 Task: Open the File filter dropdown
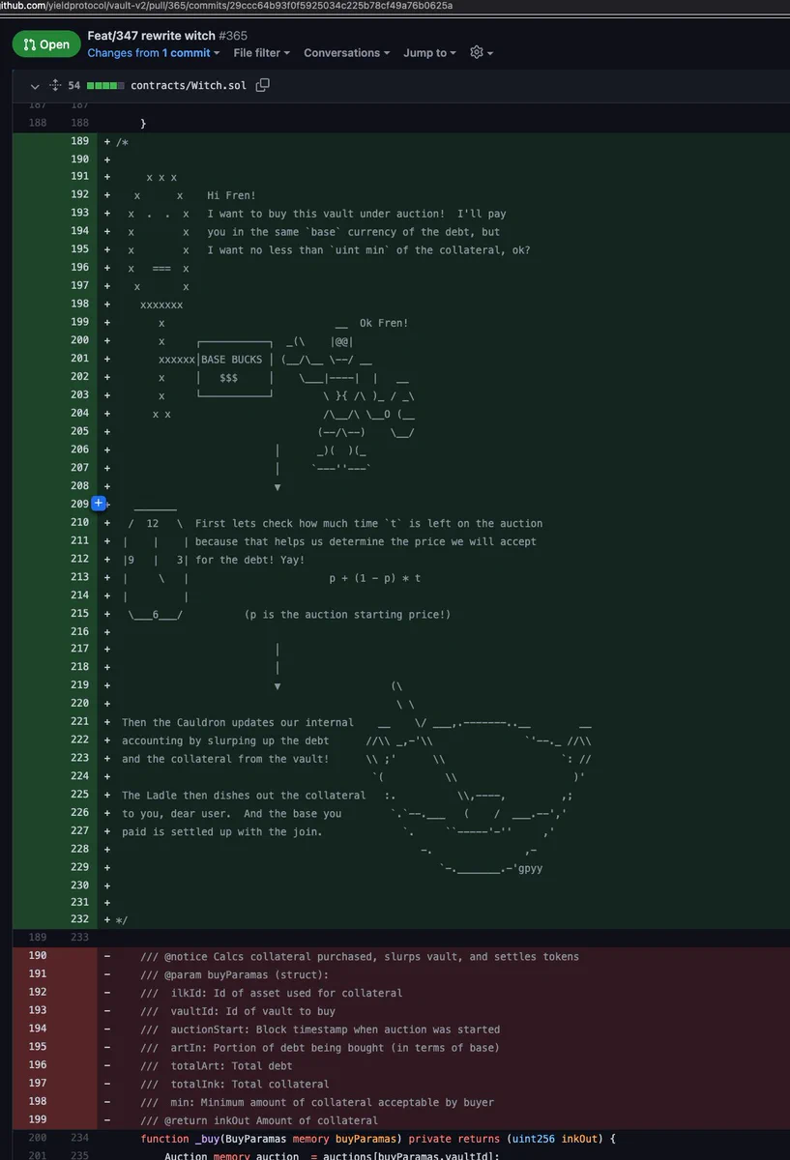click(261, 53)
